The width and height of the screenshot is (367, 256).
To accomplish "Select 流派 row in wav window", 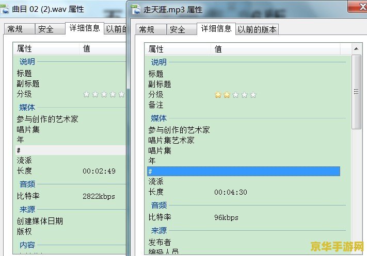I will pos(71,161).
